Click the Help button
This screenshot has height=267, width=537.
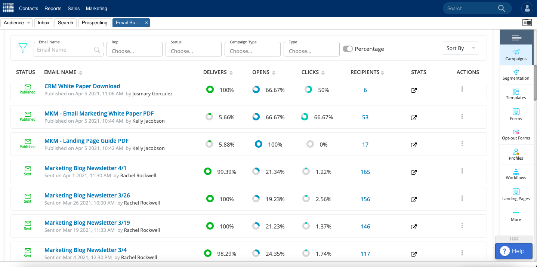[x=513, y=251]
